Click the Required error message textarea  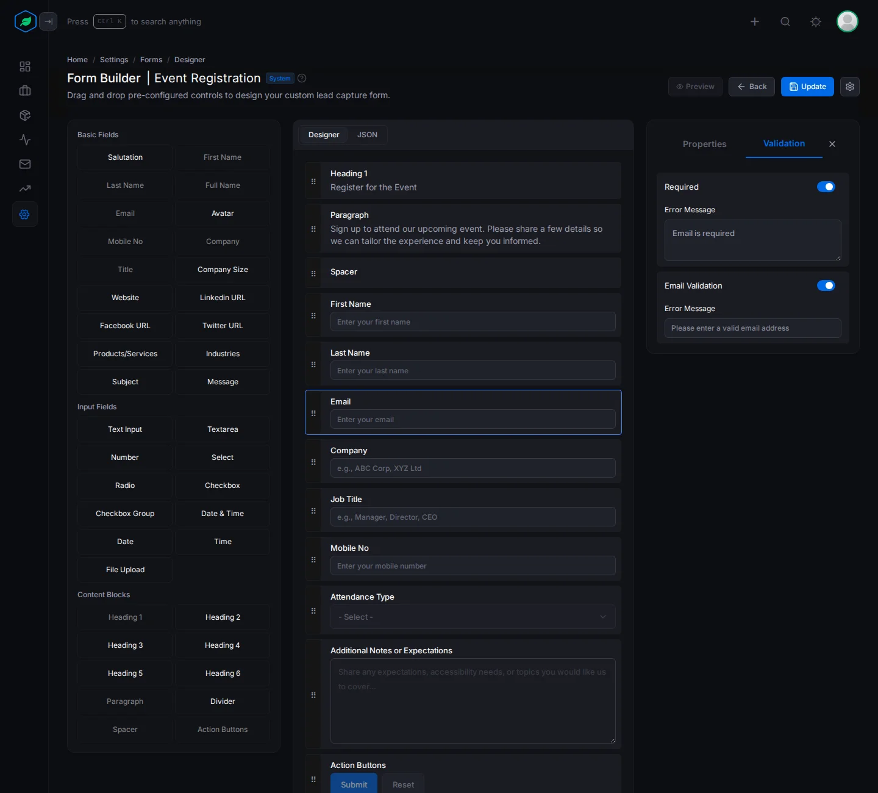click(753, 240)
